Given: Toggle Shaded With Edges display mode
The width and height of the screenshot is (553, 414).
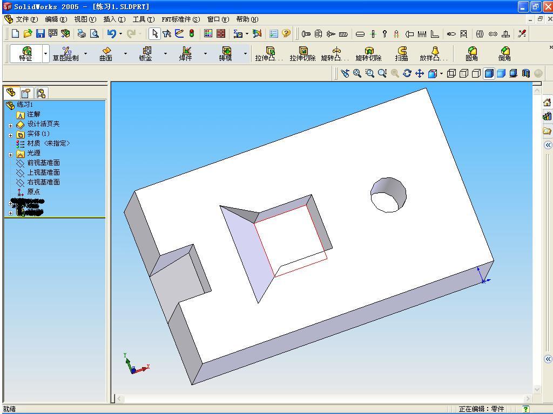Looking at the screenshot, I should (x=489, y=73).
